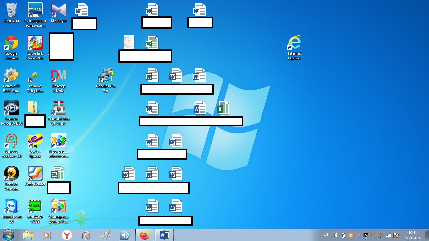Screen dimensions: 429x241
Task: Click the Foxit Reader desktop icon
Action: [x=35, y=176]
